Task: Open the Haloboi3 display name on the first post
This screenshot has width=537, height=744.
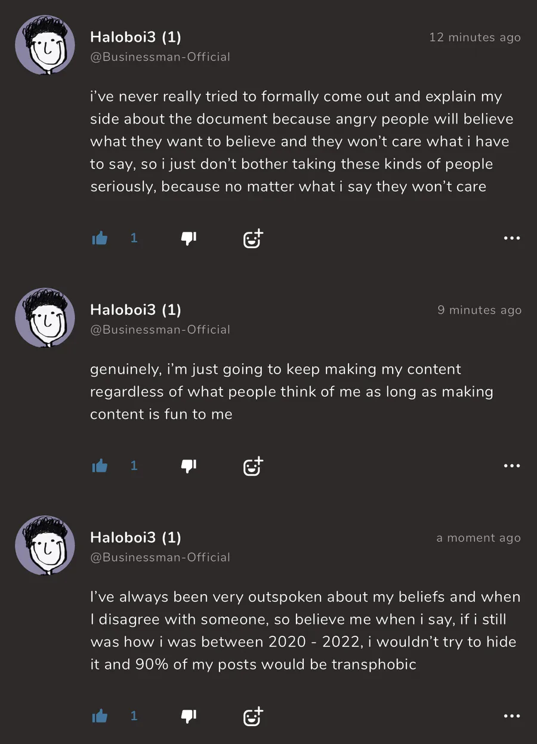Action: tap(135, 37)
